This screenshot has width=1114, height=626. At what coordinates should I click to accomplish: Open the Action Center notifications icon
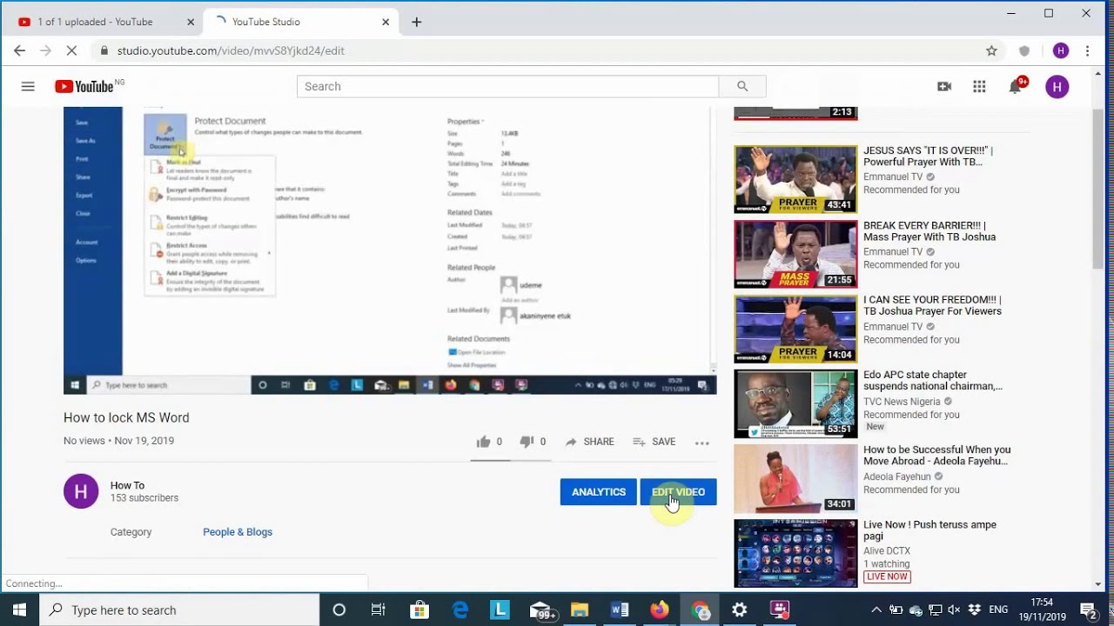(x=1088, y=609)
